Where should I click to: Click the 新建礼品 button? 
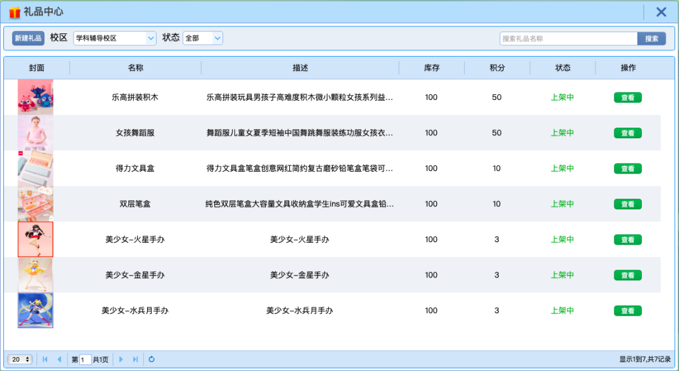pyautogui.click(x=28, y=38)
